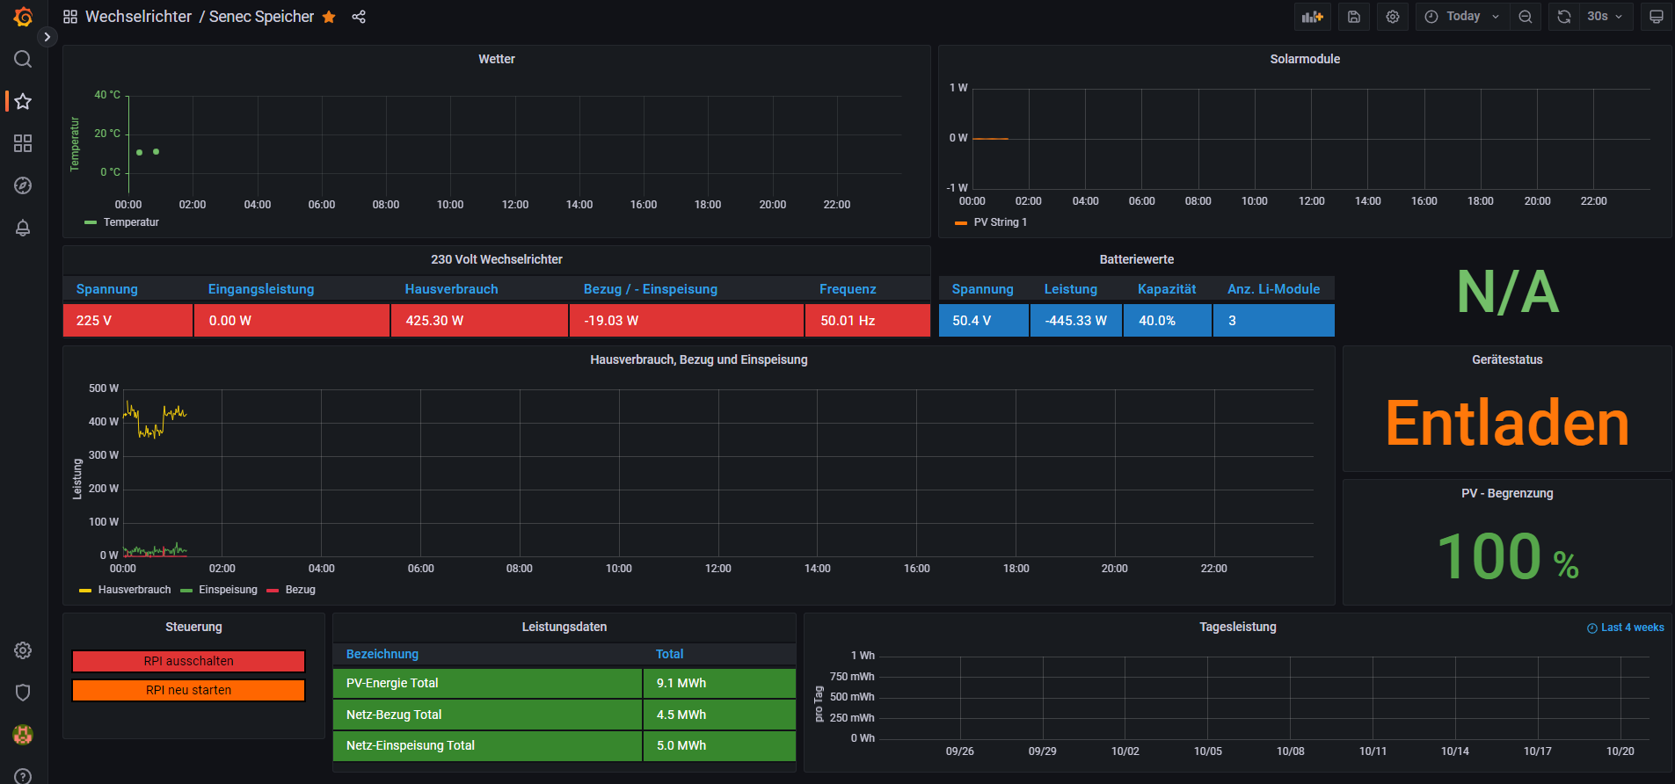The height and width of the screenshot is (784, 1675).
Task: Open the 30s refresh interval dropdown
Action: coord(1605,17)
